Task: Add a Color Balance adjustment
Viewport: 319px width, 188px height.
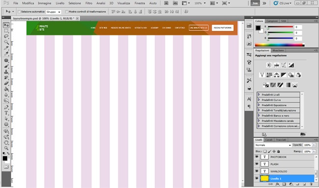Action: point(276,75)
